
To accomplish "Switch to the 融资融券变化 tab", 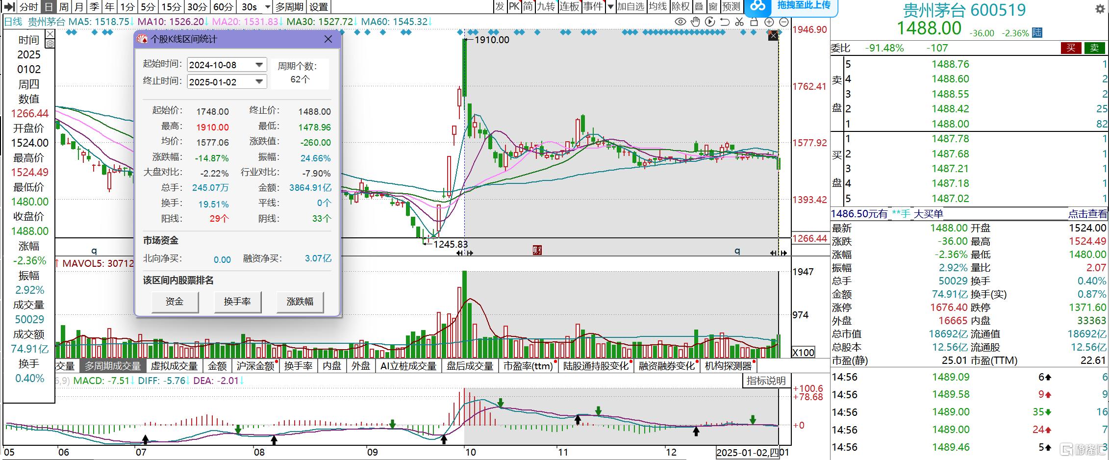I will click(x=667, y=366).
